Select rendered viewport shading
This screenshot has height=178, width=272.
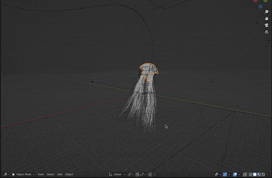[x=263, y=174]
